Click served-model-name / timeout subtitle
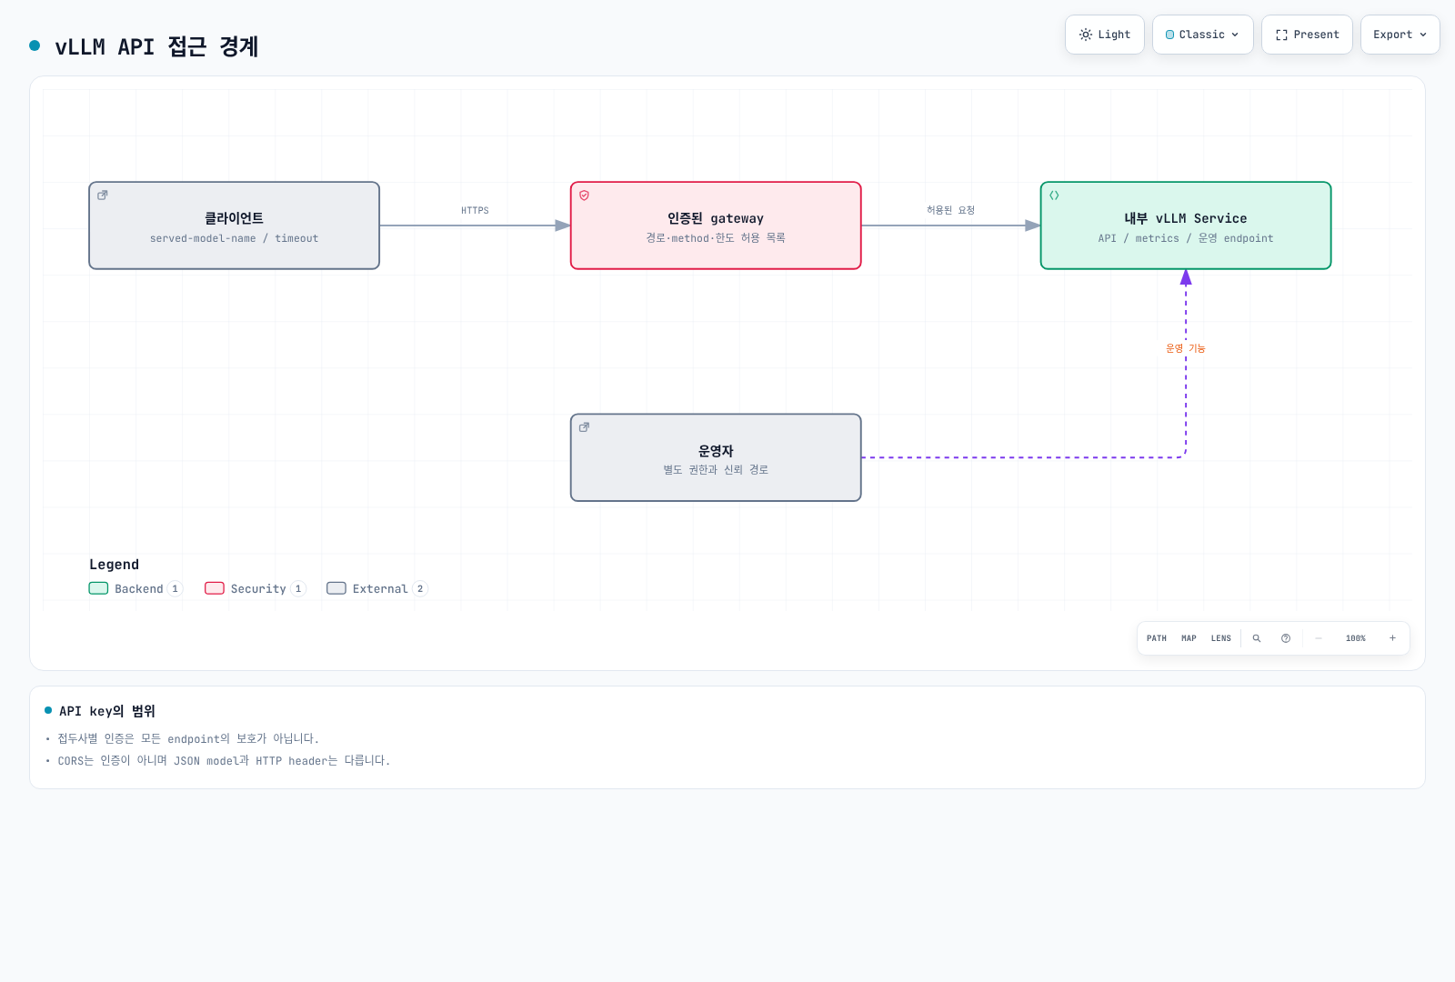 click(234, 238)
